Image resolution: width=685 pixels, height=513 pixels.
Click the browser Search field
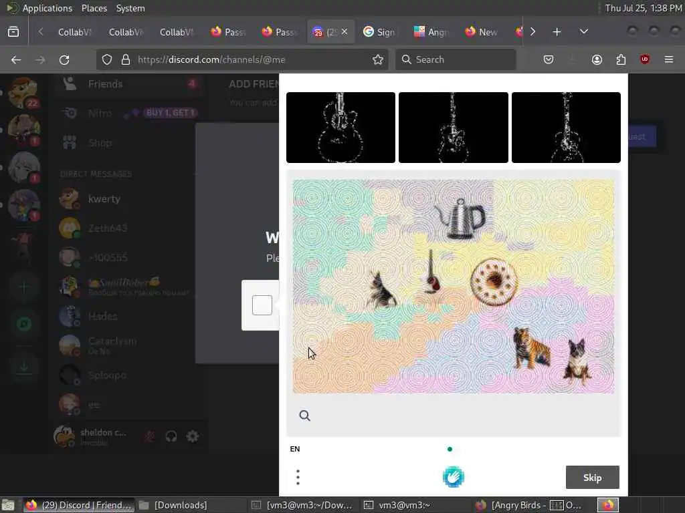coord(456,59)
